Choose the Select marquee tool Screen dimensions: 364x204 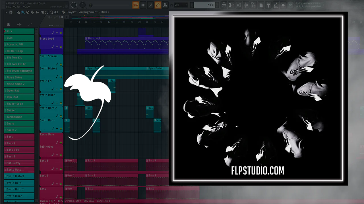[x=46, y=12]
